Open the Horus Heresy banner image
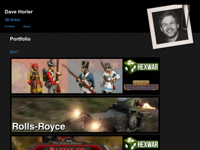 coord(67,143)
